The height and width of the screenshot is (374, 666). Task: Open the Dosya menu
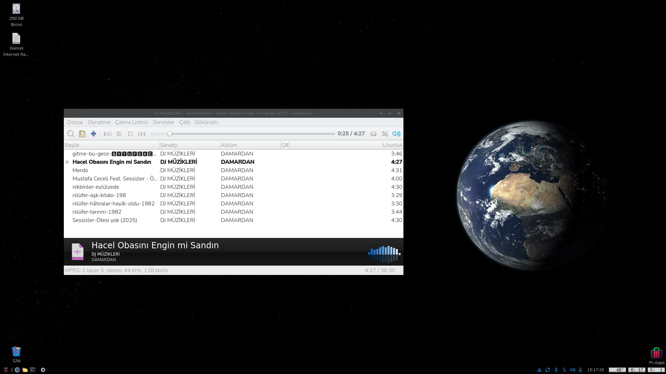pos(75,122)
